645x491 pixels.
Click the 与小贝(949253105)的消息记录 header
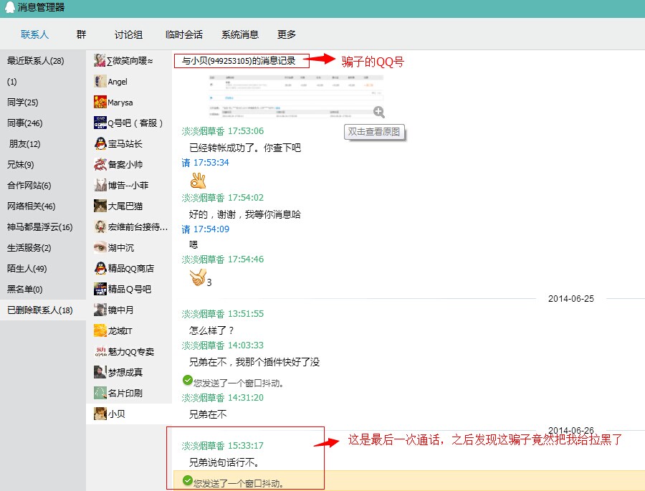click(239, 61)
